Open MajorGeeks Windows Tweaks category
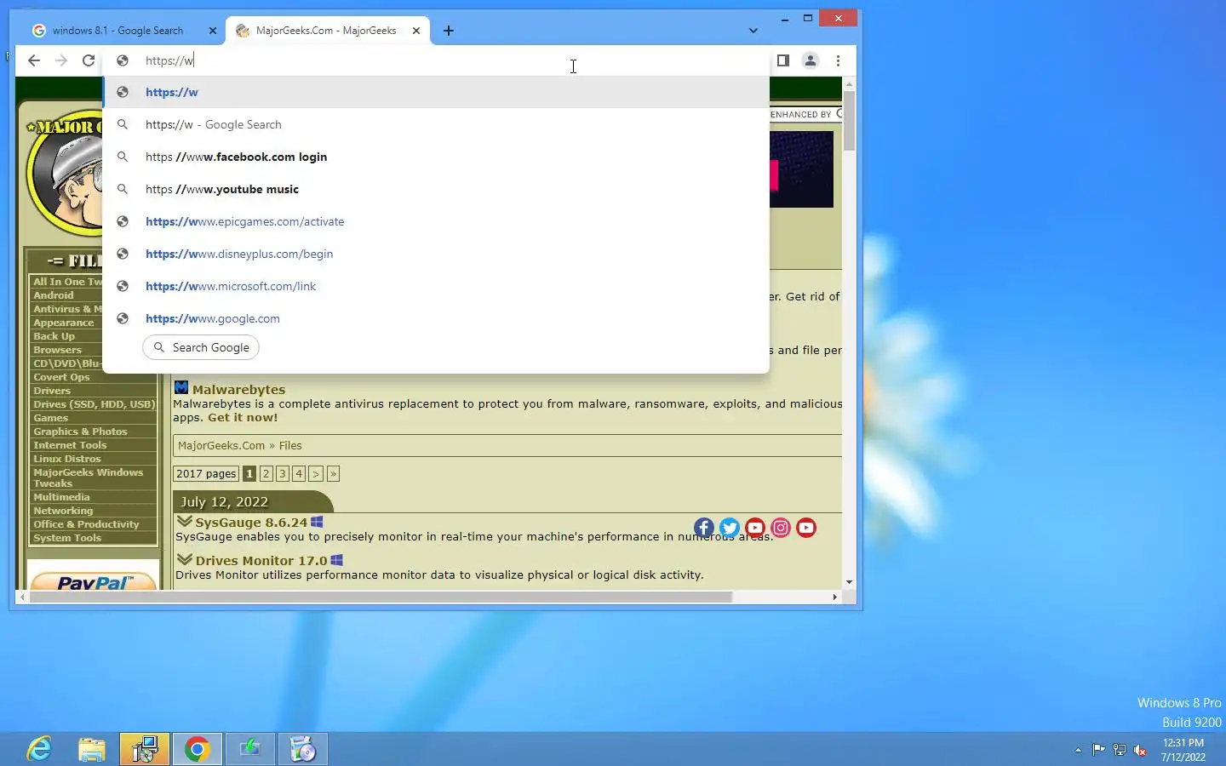The height and width of the screenshot is (766, 1226). coord(88,477)
